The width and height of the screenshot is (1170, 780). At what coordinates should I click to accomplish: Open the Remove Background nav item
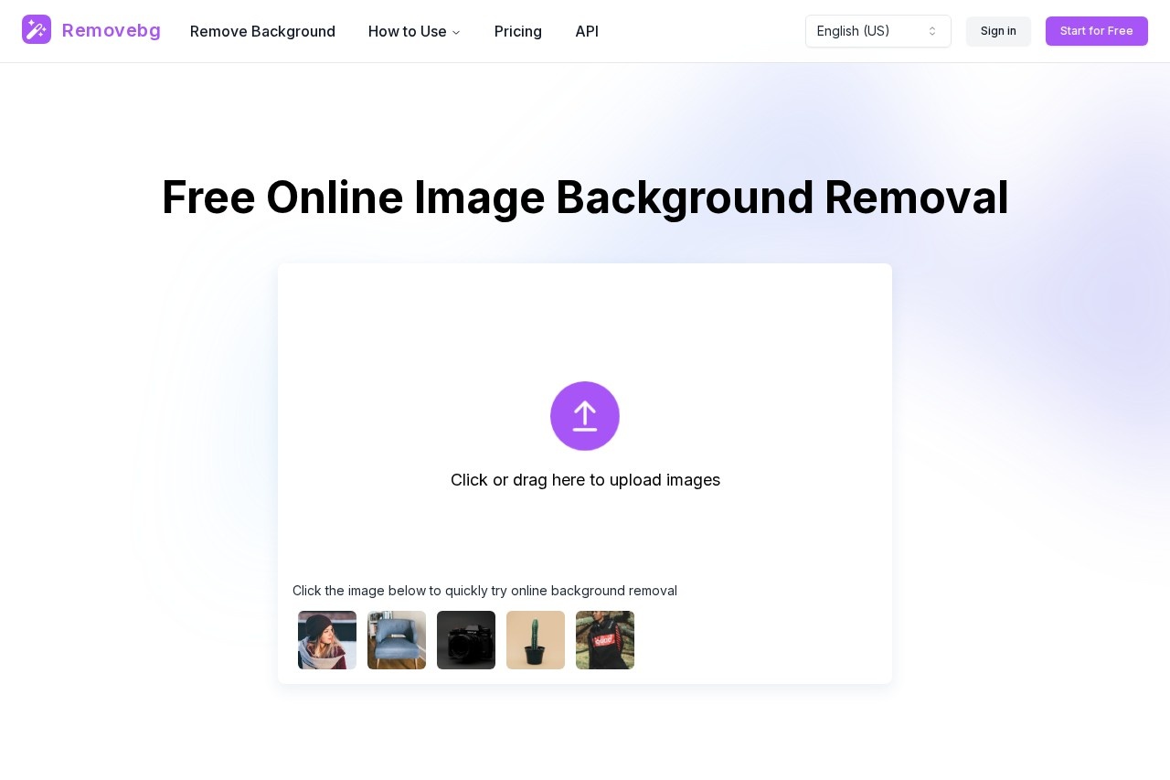[262, 31]
